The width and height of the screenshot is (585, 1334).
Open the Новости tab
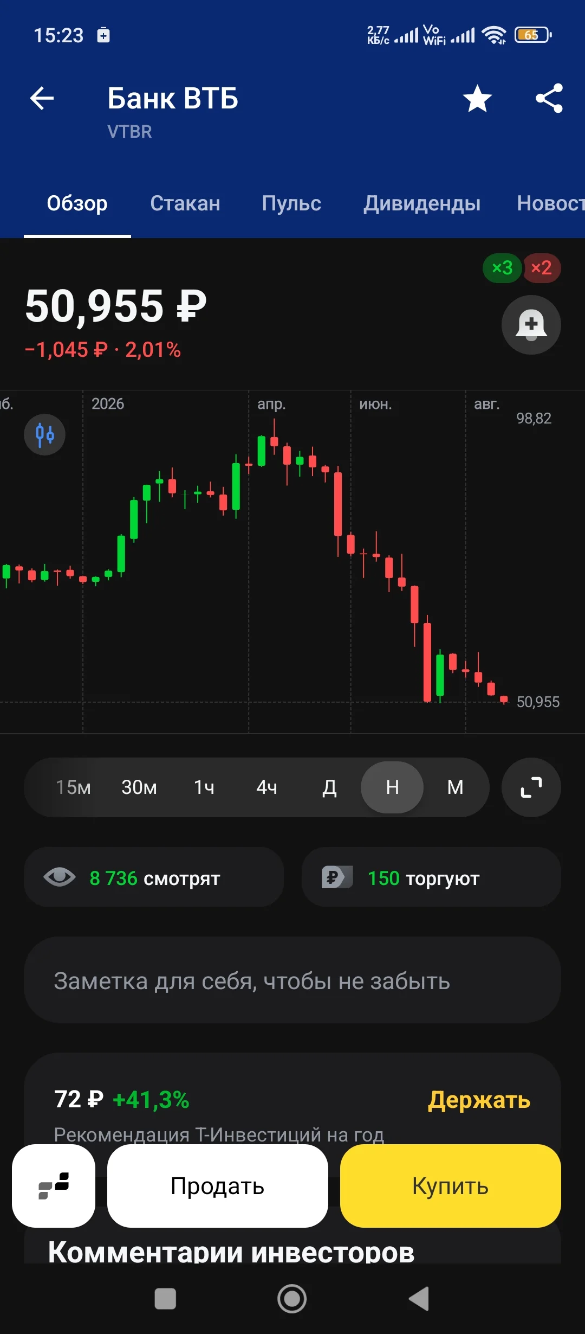[x=551, y=203]
